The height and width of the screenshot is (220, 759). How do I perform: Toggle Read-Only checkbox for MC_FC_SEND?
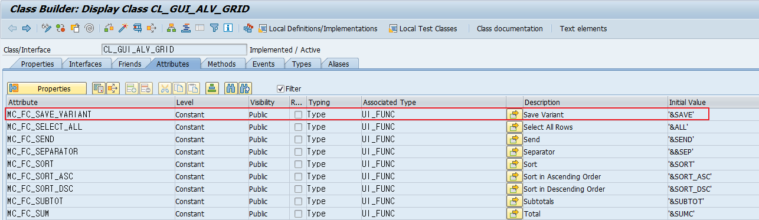(299, 139)
